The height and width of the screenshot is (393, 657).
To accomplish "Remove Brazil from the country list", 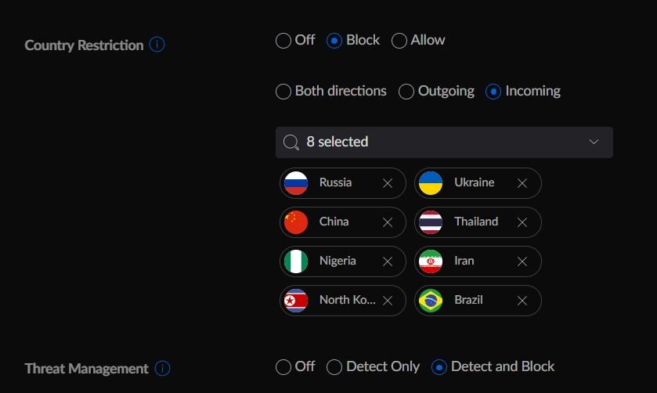I will click(x=522, y=301).
